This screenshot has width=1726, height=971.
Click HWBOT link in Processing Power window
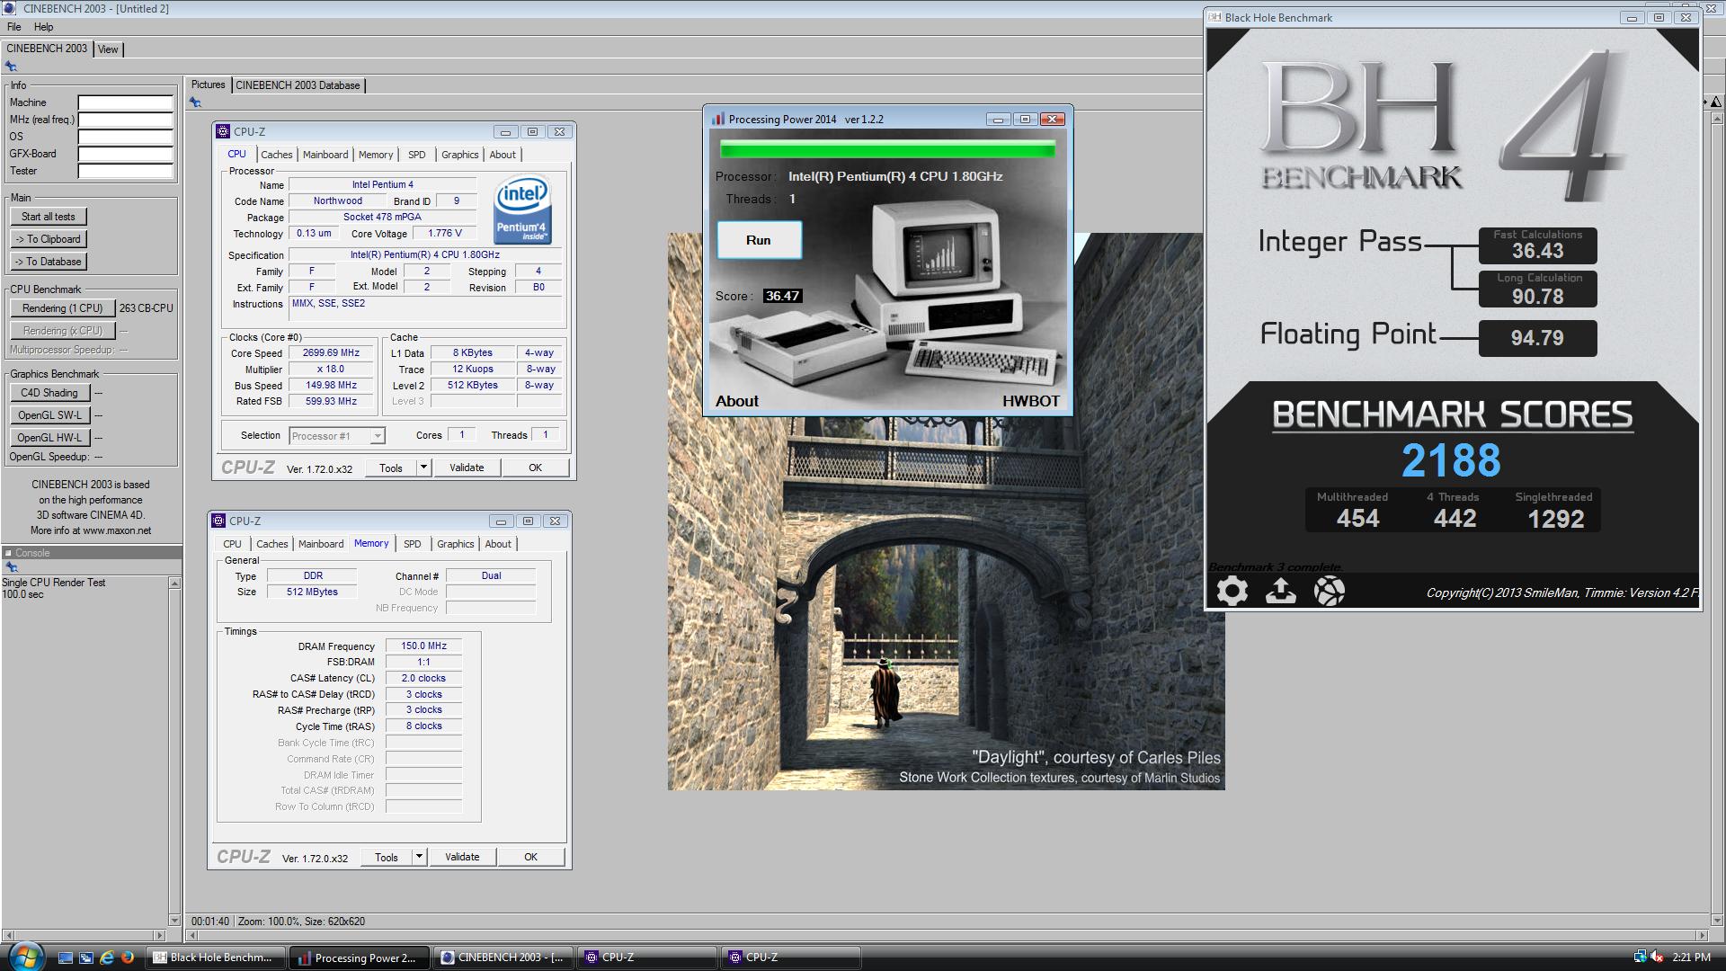coord(1031,401)
